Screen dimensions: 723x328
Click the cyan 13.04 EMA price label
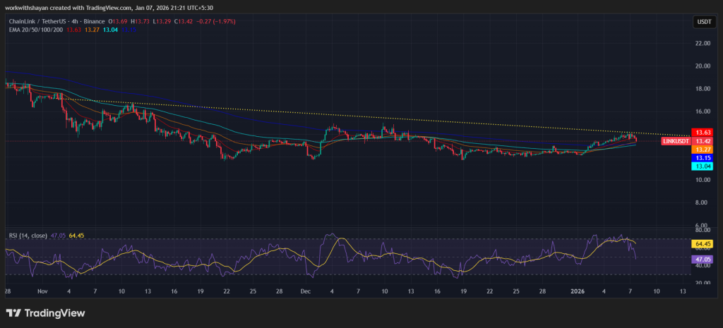703,166
